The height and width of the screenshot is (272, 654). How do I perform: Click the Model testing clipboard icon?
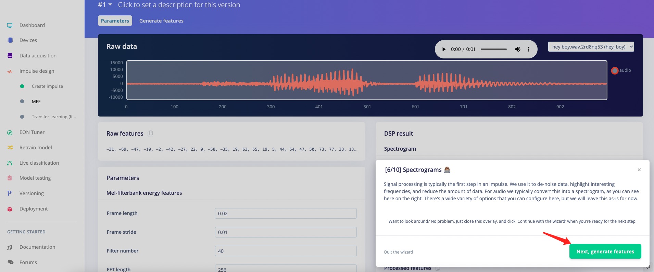point(10,178)
